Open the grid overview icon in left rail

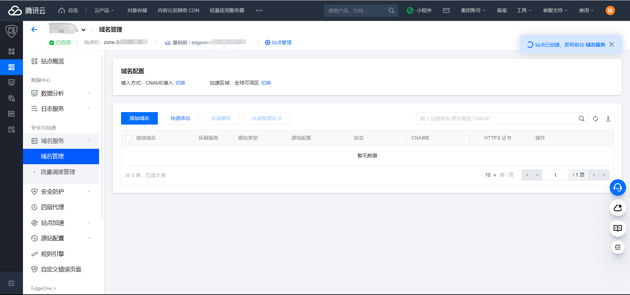coord(11,51)
